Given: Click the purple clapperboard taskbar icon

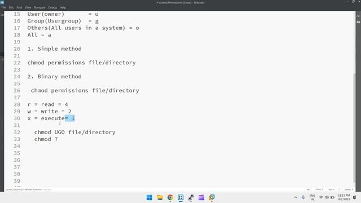Looking at the screenshot, I should point(201,197).
